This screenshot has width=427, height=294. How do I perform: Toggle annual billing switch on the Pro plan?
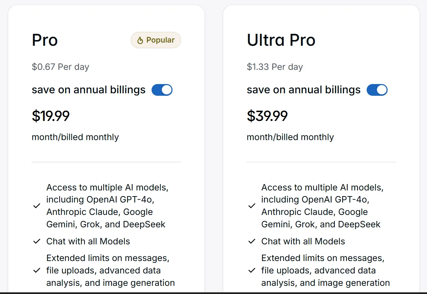point(162,90)
